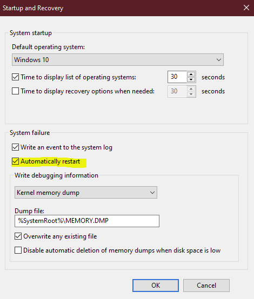Click the debugging information dropdown chevron
Viewport: 254px width, 299px height.
152,193
